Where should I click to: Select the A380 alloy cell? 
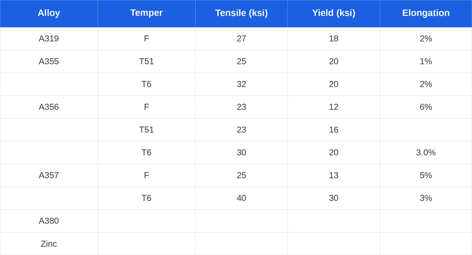click(x=49, y=221)
